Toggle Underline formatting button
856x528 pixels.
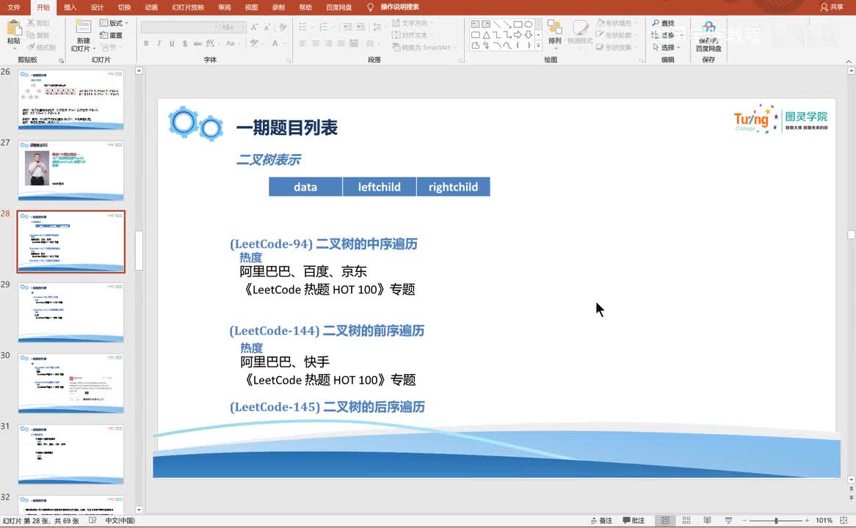pos(172,43)
